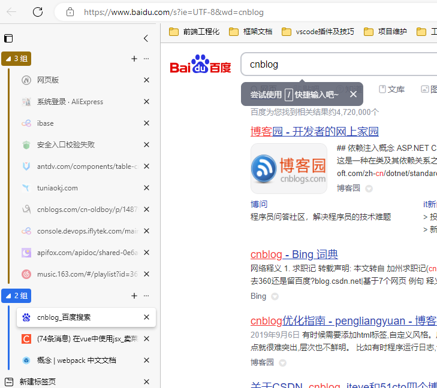Screen dimensions: 437x388
Task: Close the antdv.com tab
Action: [x=146, y=166]
